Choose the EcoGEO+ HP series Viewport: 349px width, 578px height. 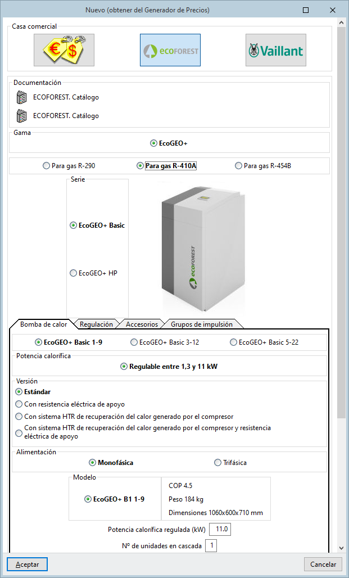pos(94,273)
